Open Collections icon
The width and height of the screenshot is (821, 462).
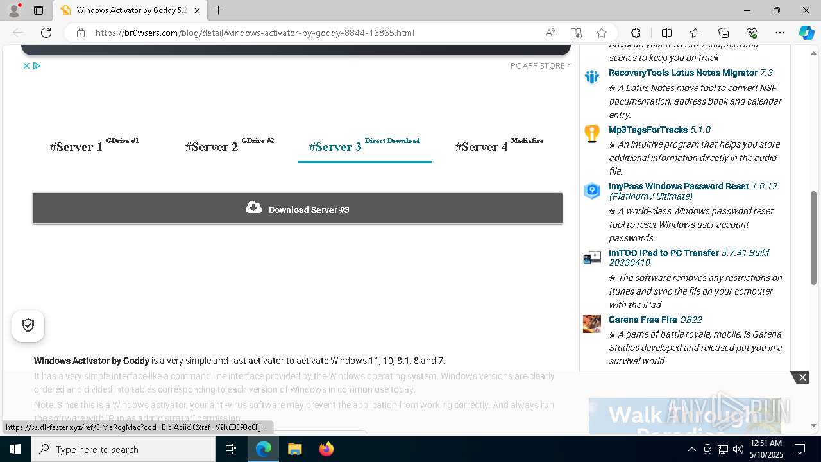tap(724, 33)
